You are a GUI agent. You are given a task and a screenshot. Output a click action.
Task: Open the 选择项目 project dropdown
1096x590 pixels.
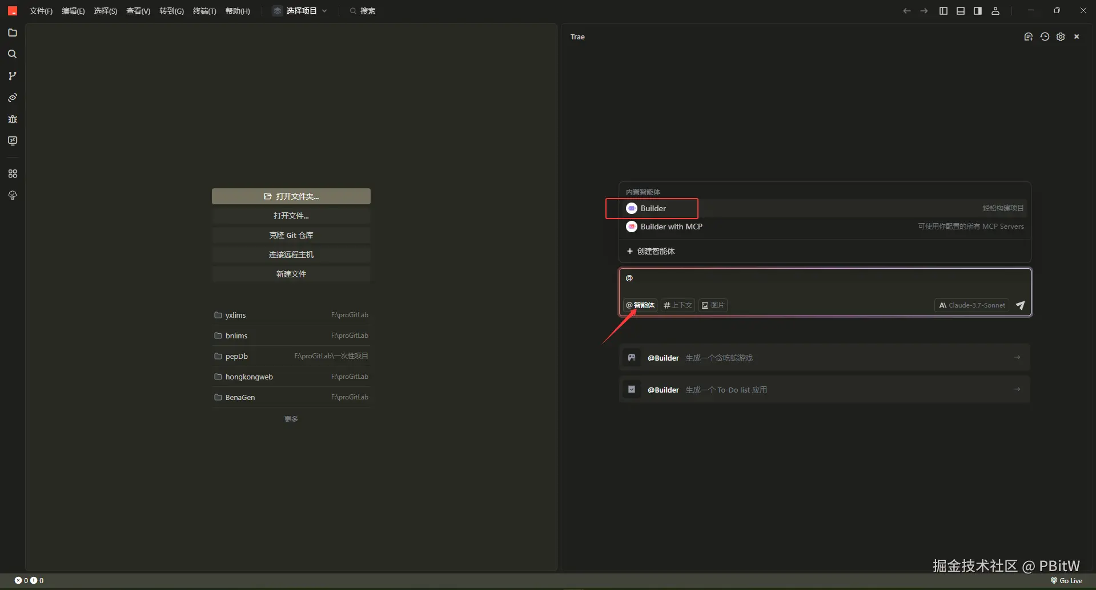(x=300, y=11)
